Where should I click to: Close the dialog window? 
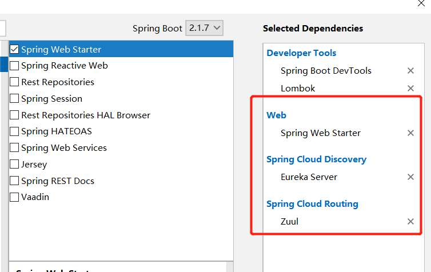[421, 3]
